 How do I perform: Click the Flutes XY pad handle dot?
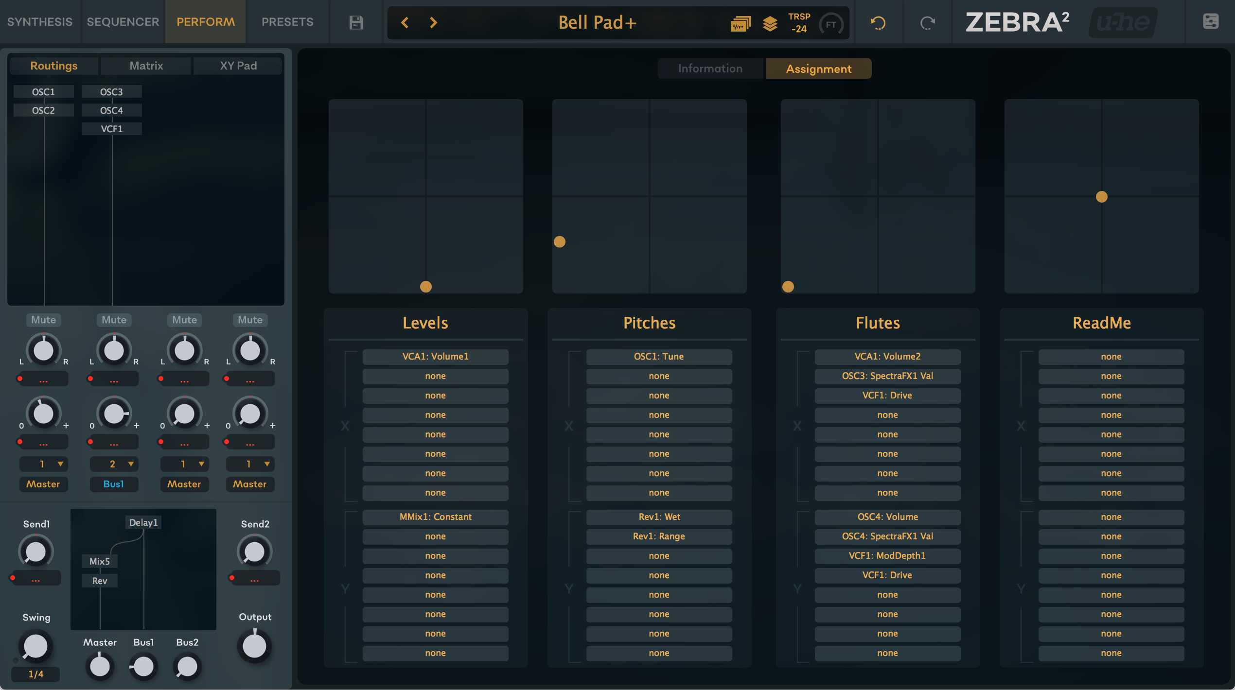tap(788, 287)
